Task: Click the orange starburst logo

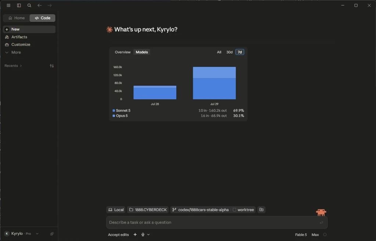Action: (109, 29)
